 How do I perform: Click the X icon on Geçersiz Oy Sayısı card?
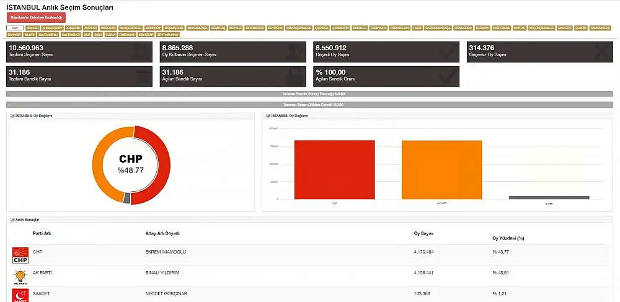point(603,52)
